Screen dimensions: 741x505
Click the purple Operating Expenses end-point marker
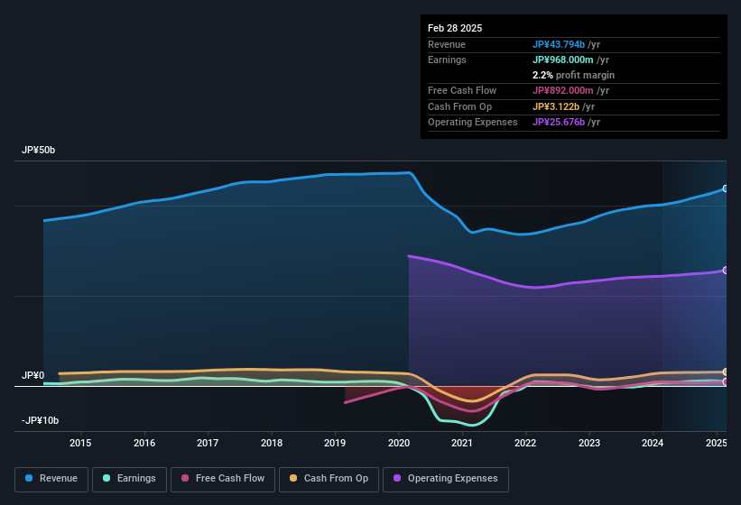pyautogui.click(x=726, y=271)
